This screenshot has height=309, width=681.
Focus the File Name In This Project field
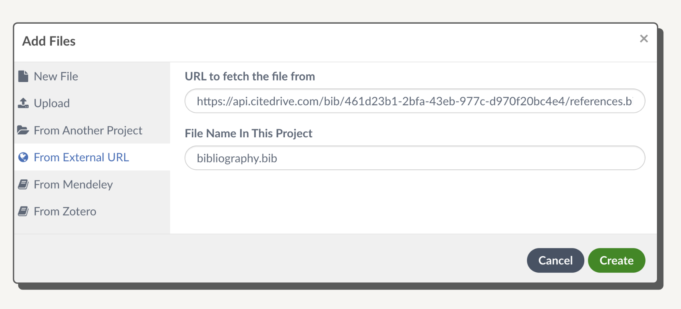tap(415, 158)
